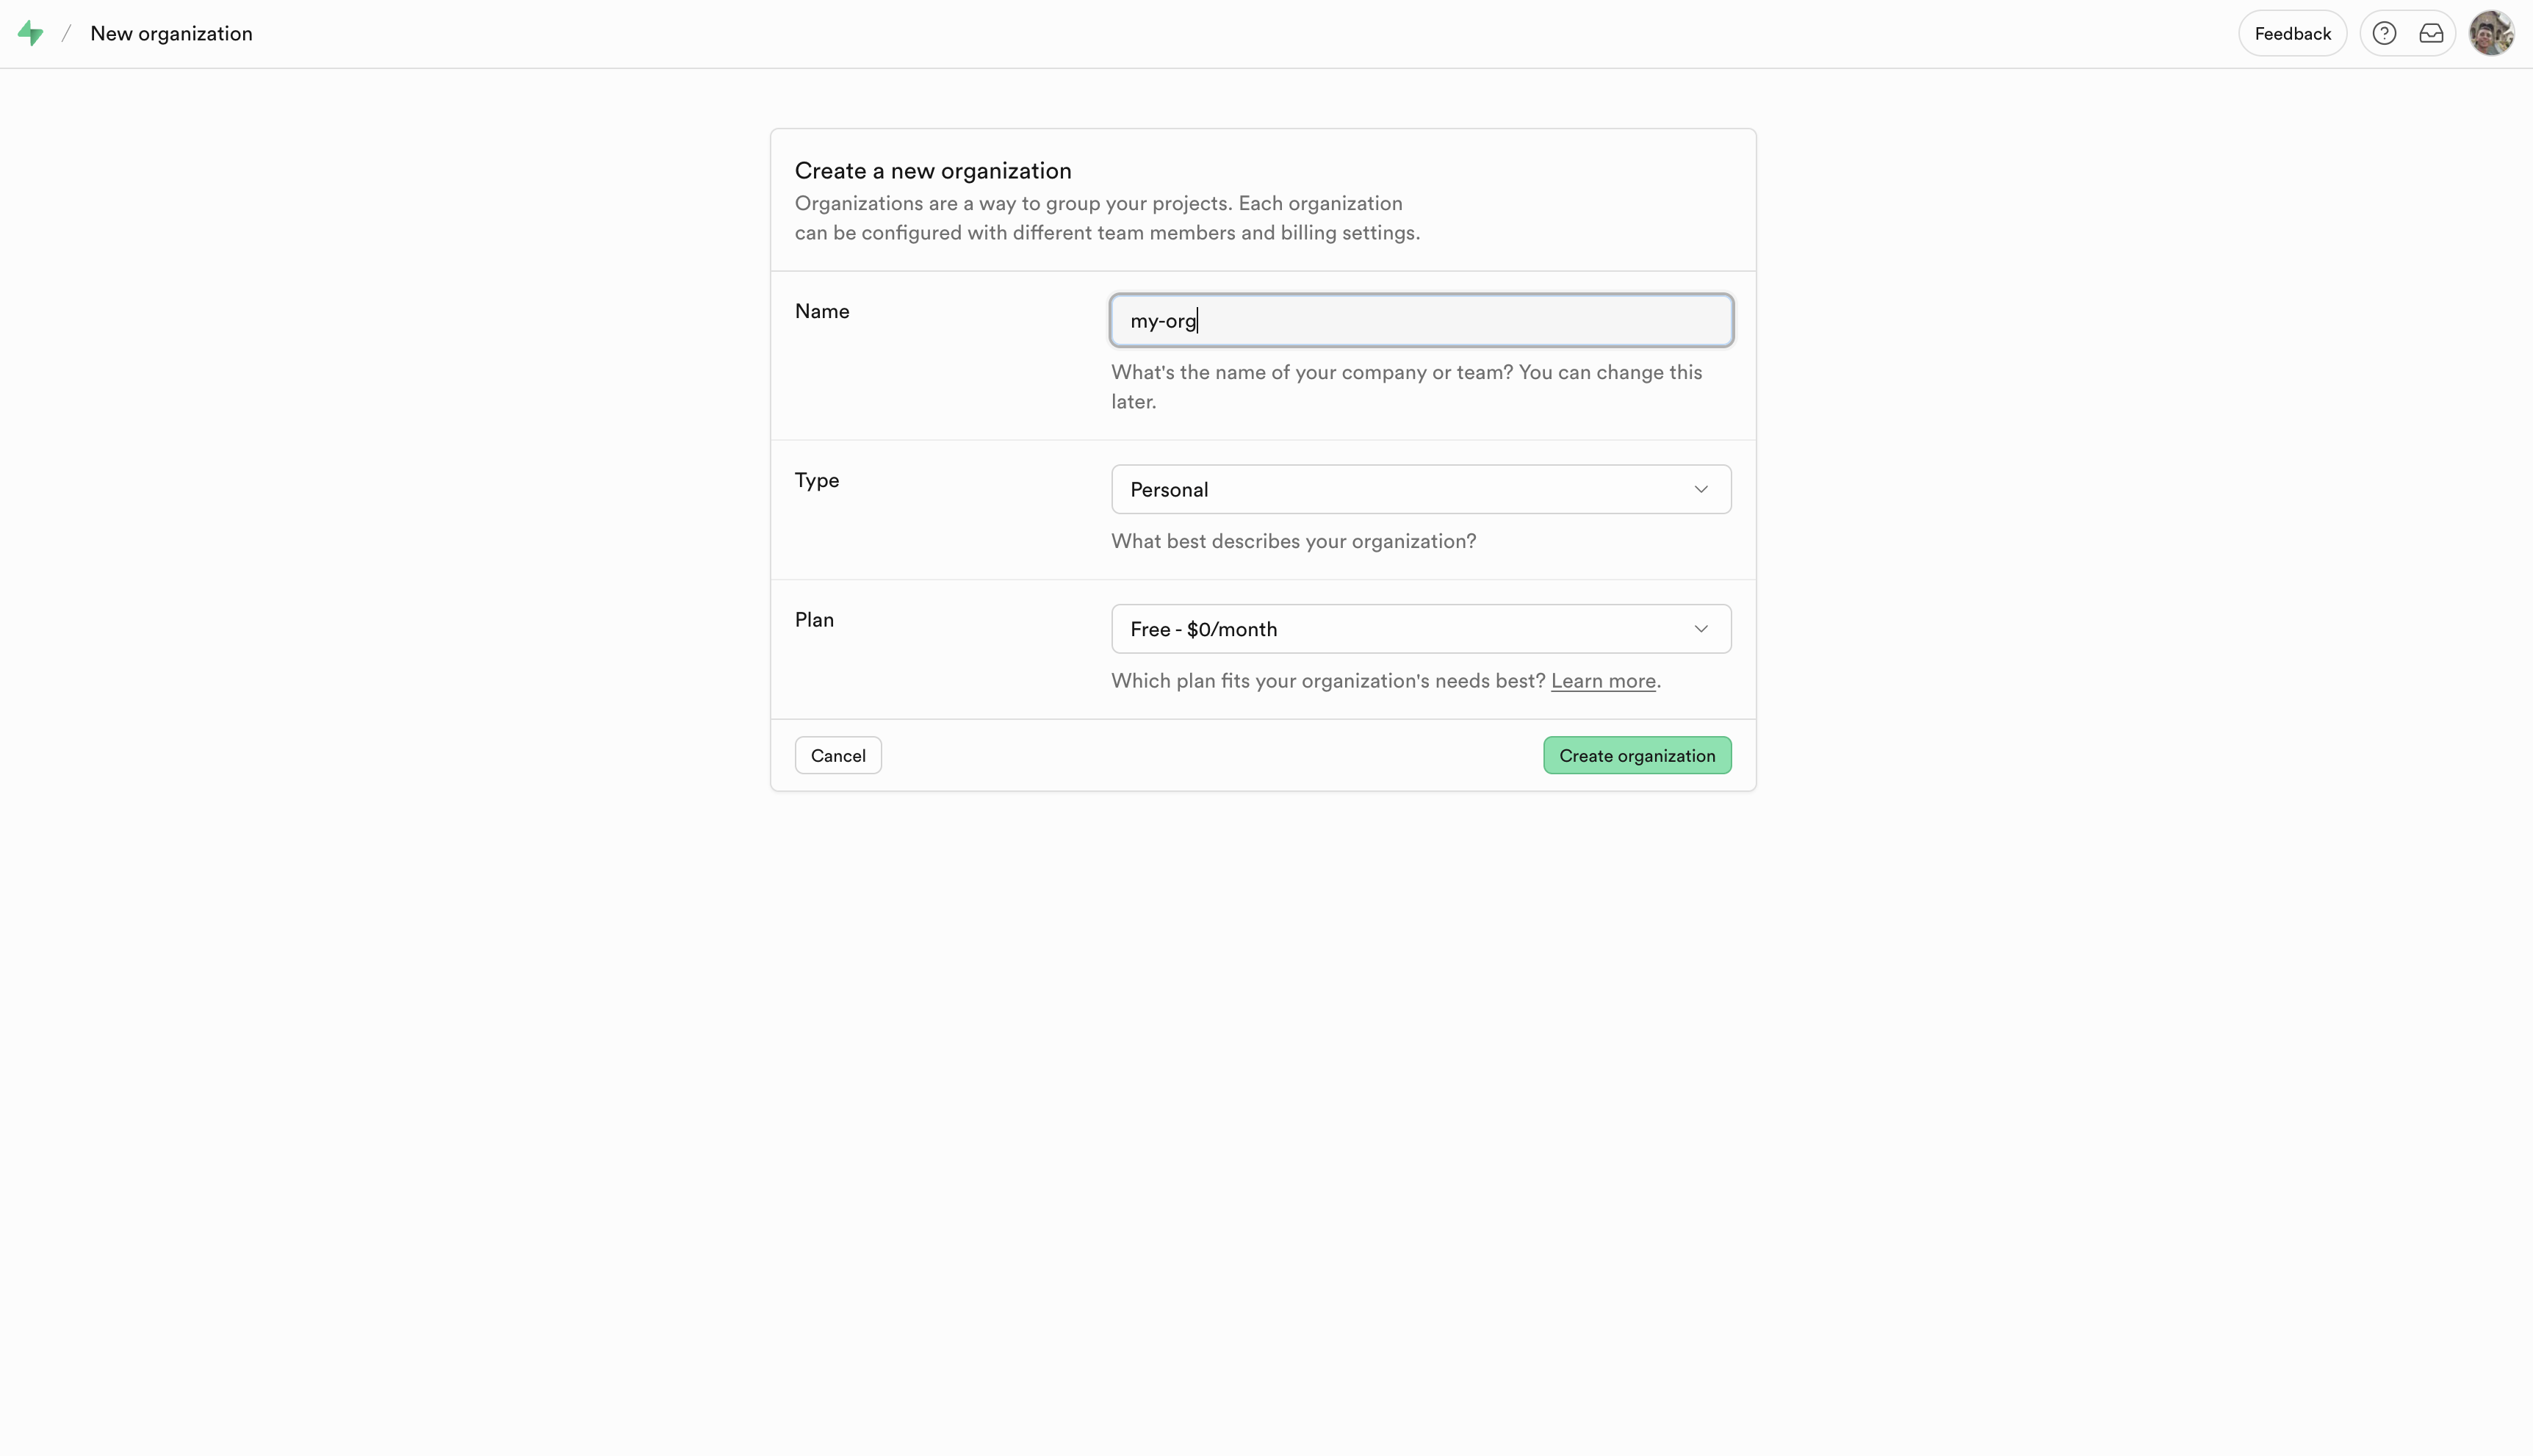The width and height of the screenshot is (2533, 1456).
Task: Open the Plan dropdown showing Free - $0/month
Action: point(1420,628)
